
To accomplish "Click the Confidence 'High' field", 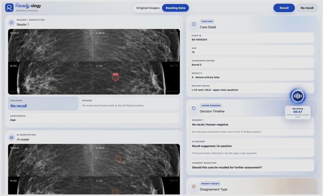I will [94, 118].
